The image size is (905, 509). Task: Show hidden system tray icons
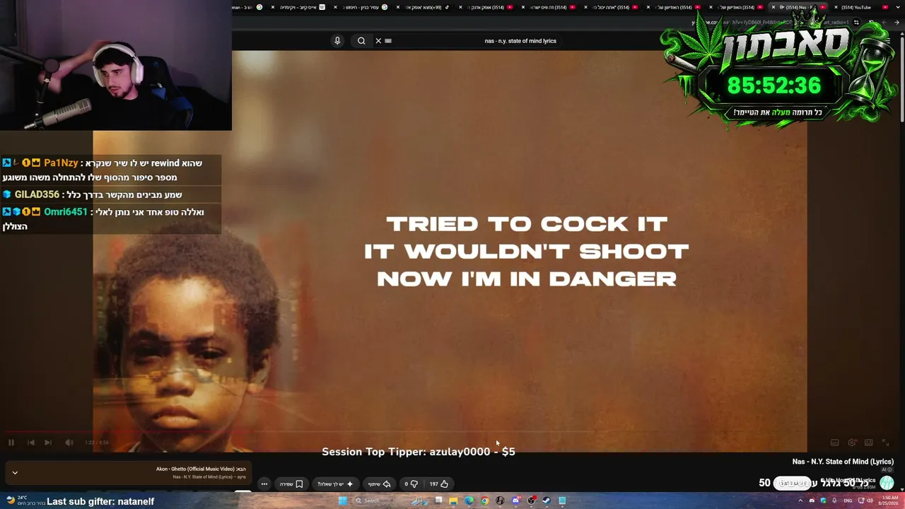click(800, 501)
